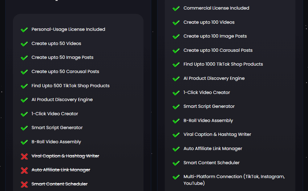The width and height of the screenshot is (308, 191).
Task: Click checkmark beside Find Upto 1000 TikTok Shop Products
Action: pyautogui.click(x=176, y=64)
